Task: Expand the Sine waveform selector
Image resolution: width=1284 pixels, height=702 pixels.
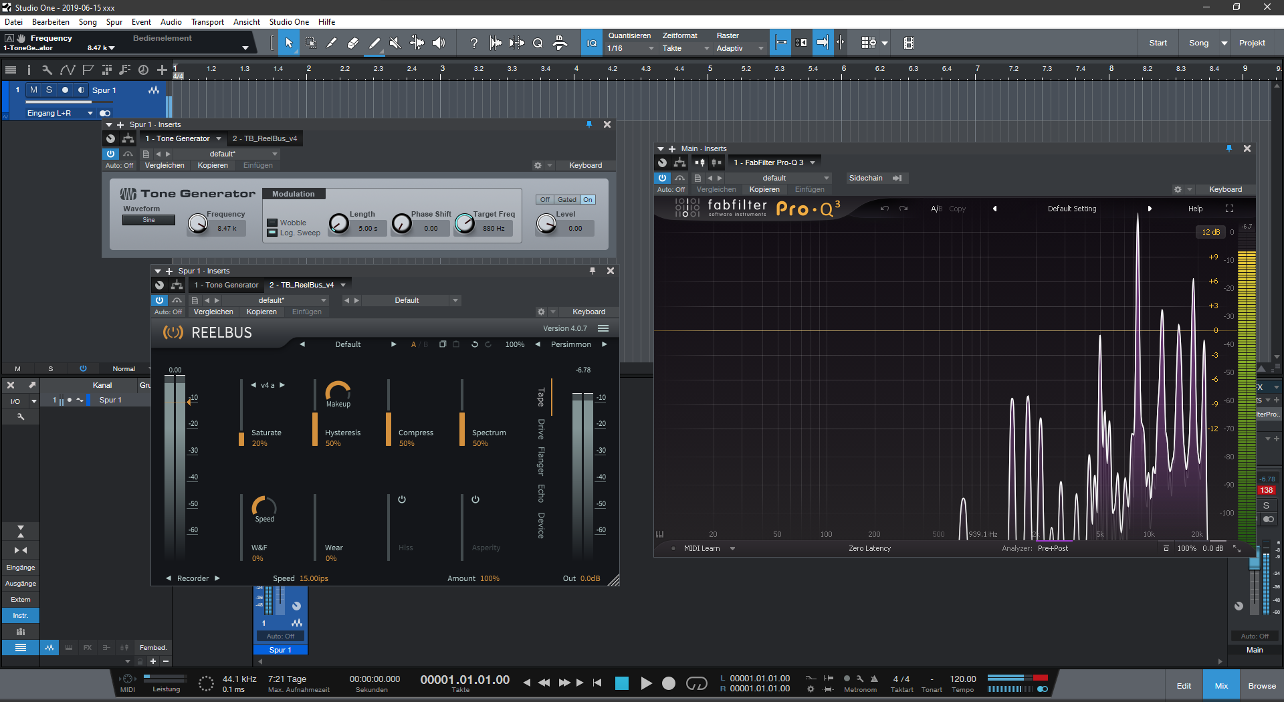Action: pos(148,220)
